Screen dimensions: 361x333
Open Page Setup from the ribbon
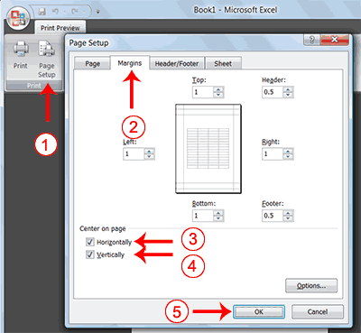pos(47,60)
